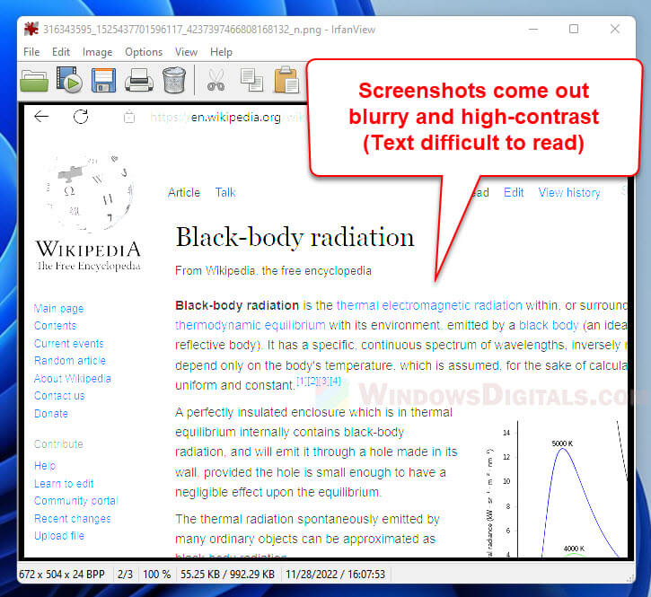Print the image using the printer icon
651x597 pixels.
point(138,80)
